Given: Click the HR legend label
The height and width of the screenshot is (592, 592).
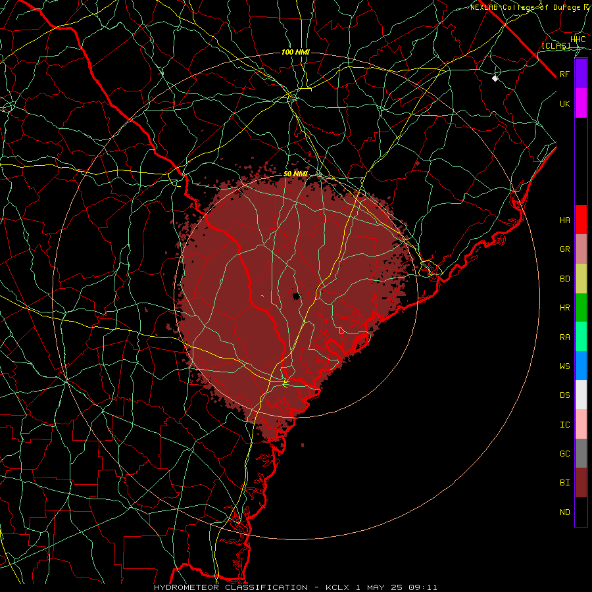Looking at the screenshot, I should (565, 308).
